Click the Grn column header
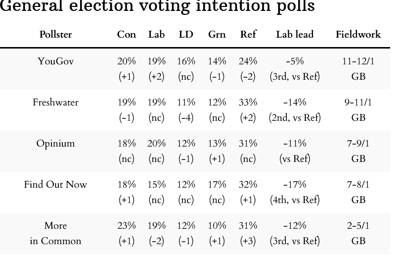This screenshot has width=403, height=260. pyautogui.click(x=217, y=35)
